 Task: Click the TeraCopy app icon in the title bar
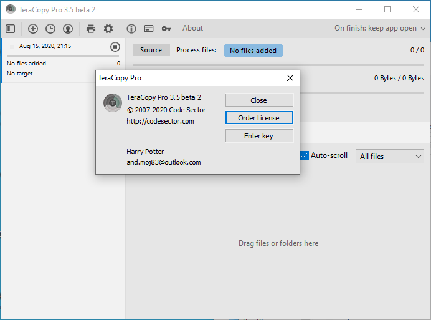coord(11,9)
